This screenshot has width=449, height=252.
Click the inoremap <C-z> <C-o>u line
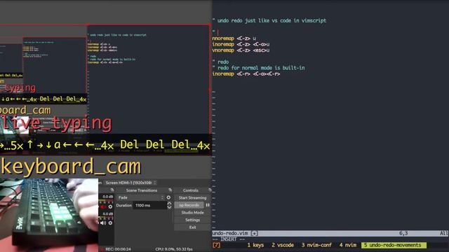point(241,44)
